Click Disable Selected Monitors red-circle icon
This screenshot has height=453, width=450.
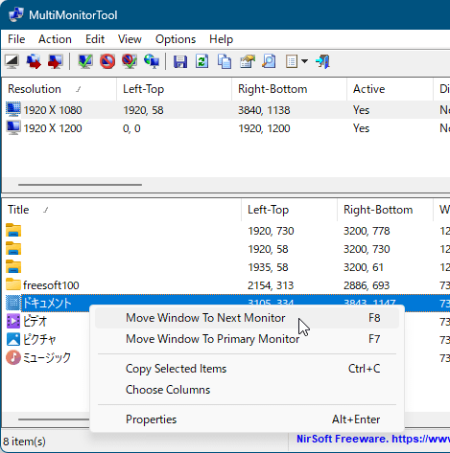(x=107, y=61)
